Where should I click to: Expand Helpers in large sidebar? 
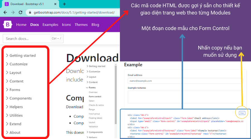point(15,107)
